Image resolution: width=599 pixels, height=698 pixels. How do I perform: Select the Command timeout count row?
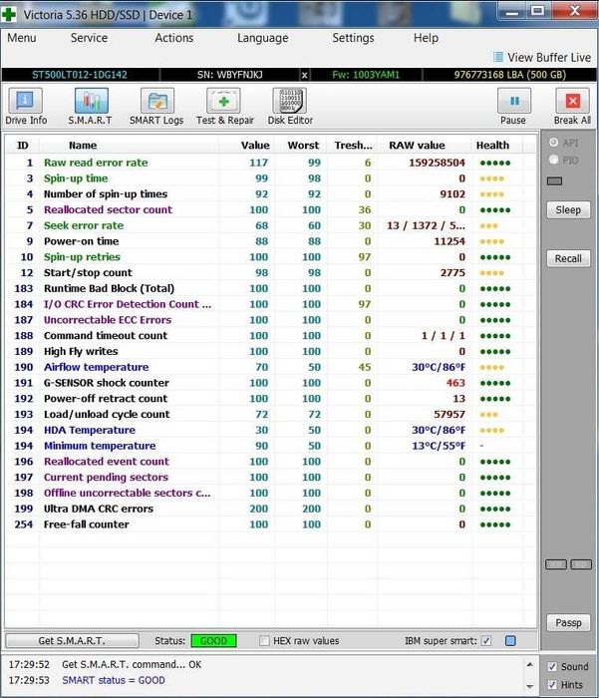click(x=270, y=336)
